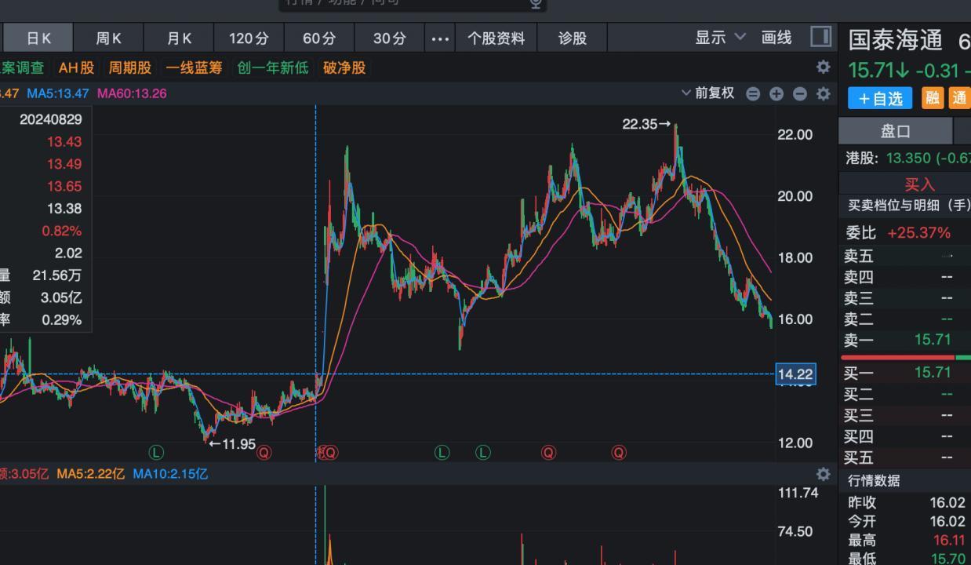This screenshot has height=565, width=971.
Task: Click the 21.56万 volume in tooltip
Action: coord(56,275)
